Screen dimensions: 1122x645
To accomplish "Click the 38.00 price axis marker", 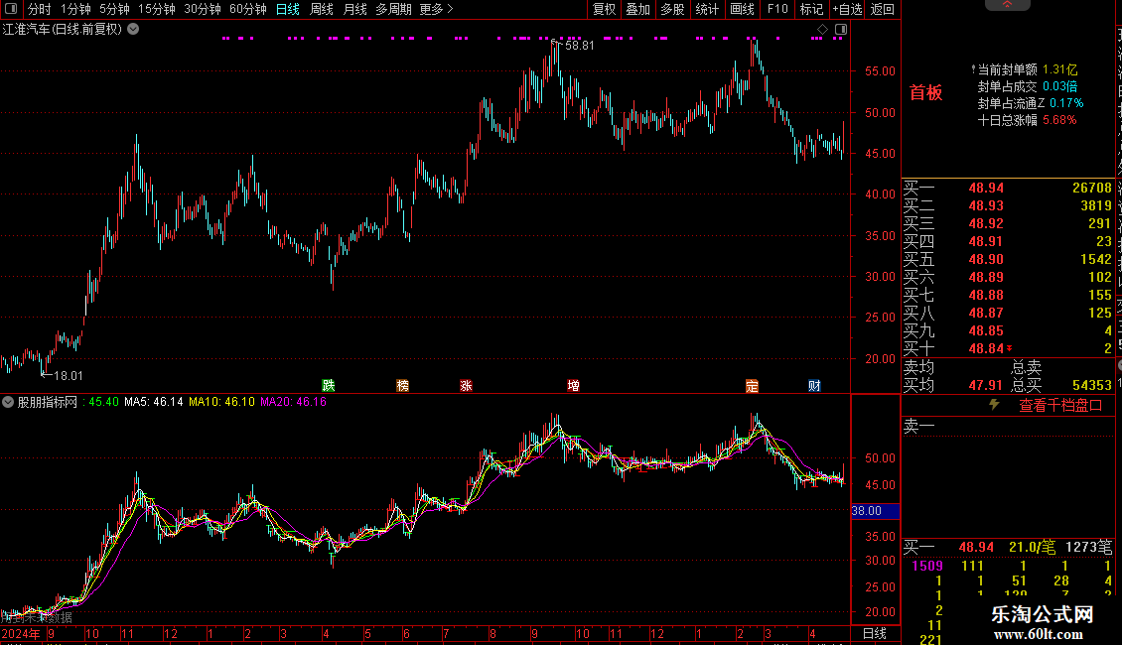I will point(876,511).
